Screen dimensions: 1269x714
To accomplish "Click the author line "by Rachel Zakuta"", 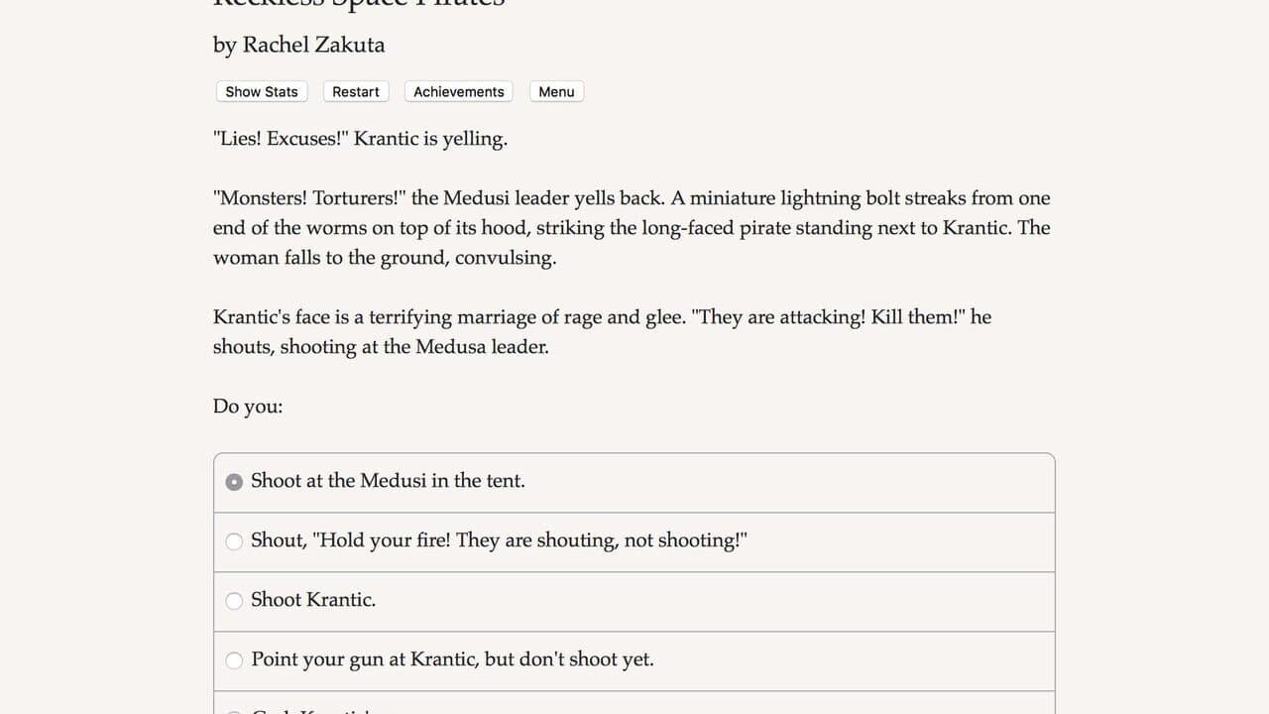I will 298,45.
